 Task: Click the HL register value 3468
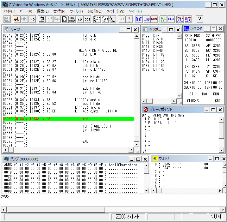(x=196, y=60)
